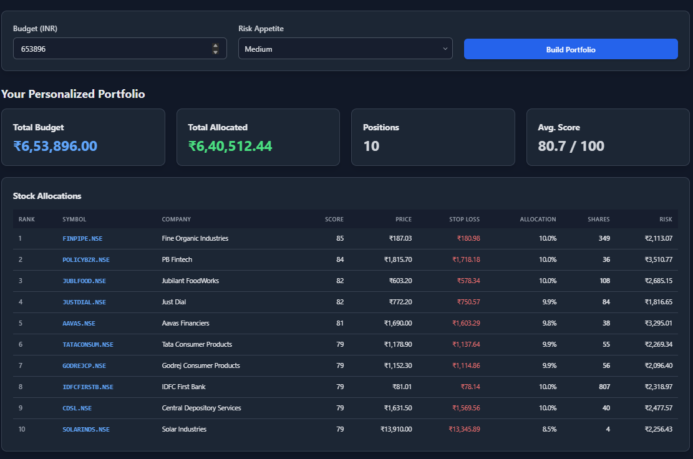
Task: Open the POLICYBZR.NSE stock link
Action: click(86, 259)
